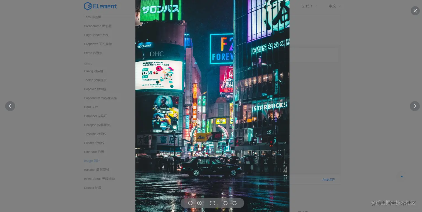Click the Element logo
Image resolution: width=422 pixels, height=212 pixels.
click(x=100, y=6)
